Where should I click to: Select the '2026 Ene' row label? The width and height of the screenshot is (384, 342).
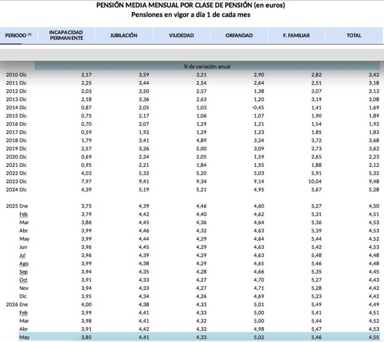[x=17, y=305]
